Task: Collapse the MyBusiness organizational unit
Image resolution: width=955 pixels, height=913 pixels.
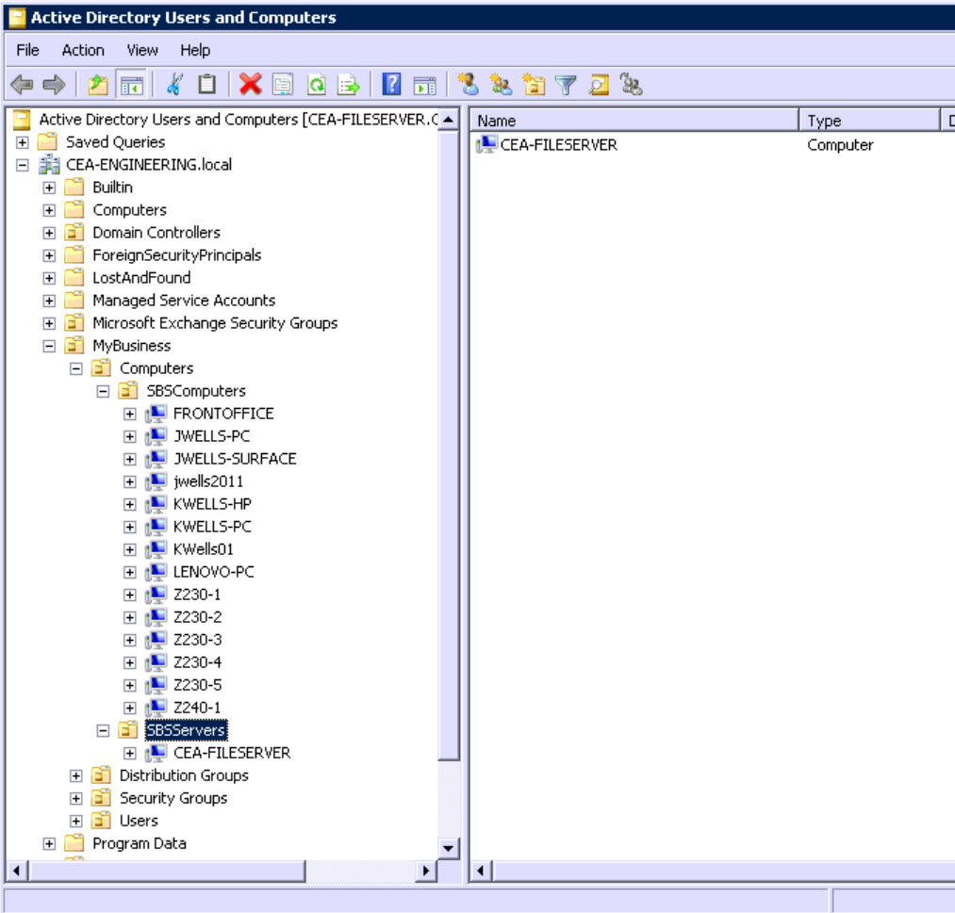Action: pos(49,346)
